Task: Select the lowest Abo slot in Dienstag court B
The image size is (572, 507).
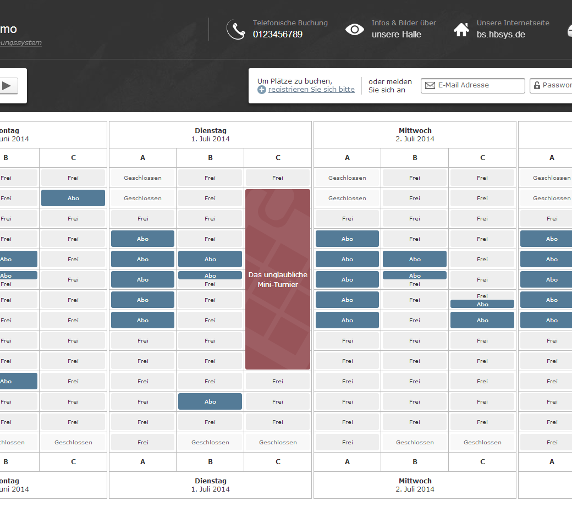Action: tap(210, 401)
